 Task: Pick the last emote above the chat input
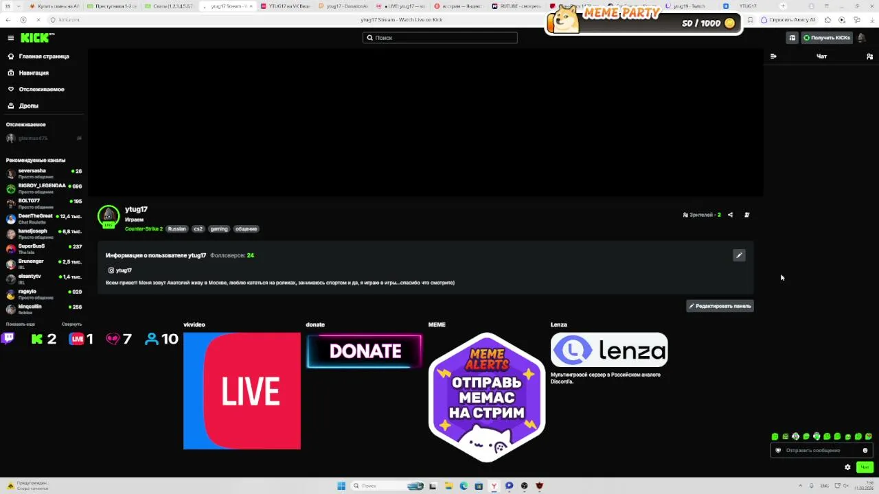coord(869,436)
